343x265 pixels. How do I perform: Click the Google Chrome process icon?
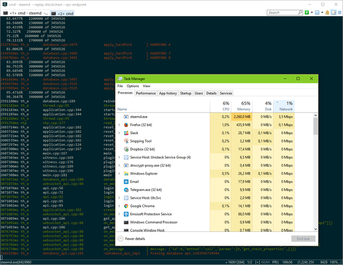(x=126, y=205)
